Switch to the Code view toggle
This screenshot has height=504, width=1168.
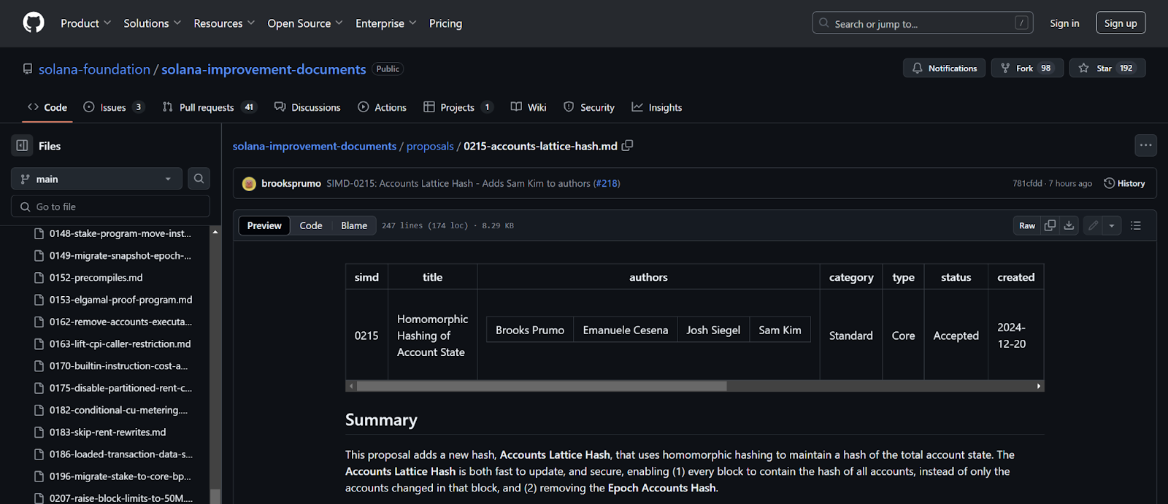tap(311, 225)
